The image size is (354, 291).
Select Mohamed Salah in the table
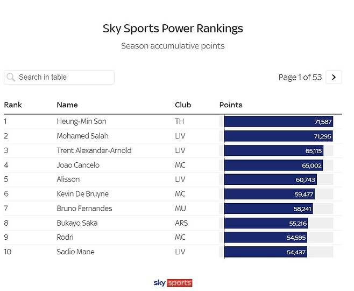tap(82, 136)
